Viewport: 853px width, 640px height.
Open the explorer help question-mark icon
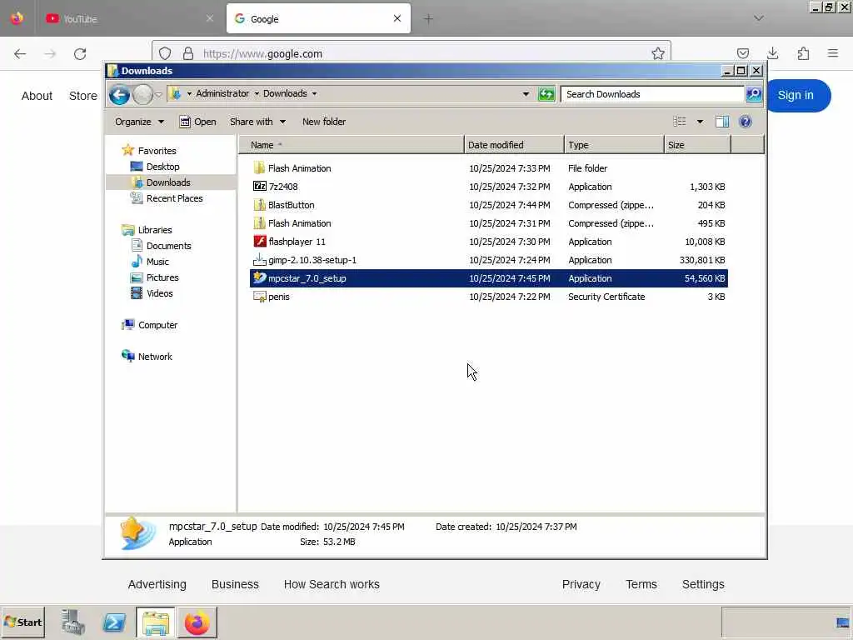click(x=746, y=122)
